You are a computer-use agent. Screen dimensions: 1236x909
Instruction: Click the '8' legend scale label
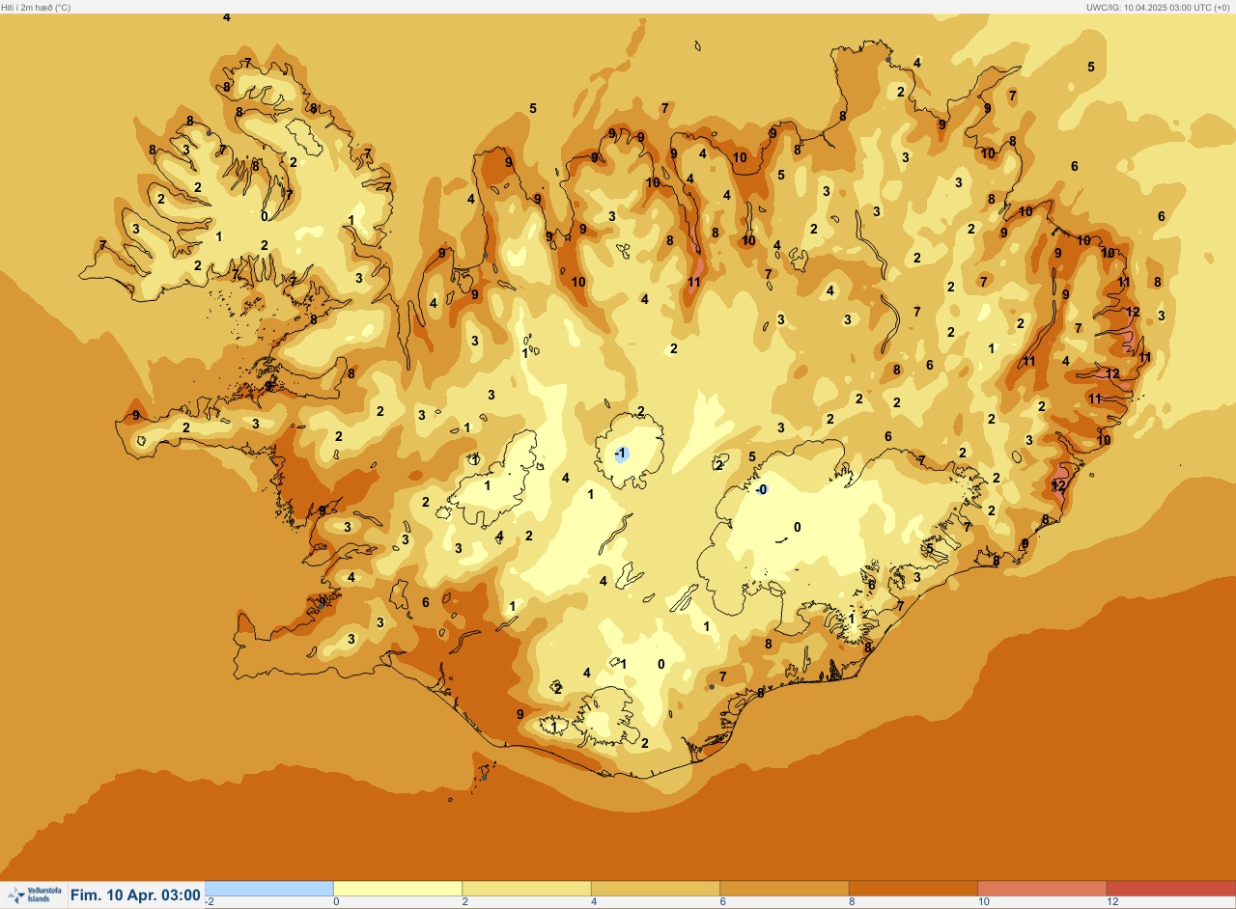pos(851,901)
